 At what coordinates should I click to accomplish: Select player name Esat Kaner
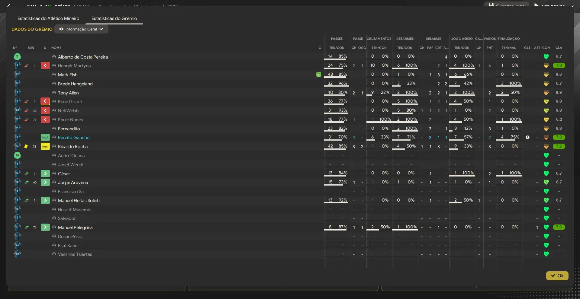(68, 246)
